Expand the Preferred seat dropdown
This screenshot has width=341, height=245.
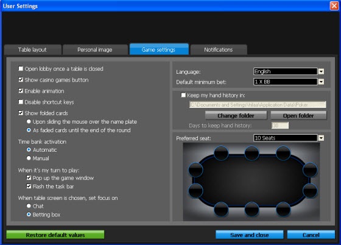[x=321, y=138]
